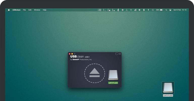Image resolution: width=194 pixels, height=101 pixels.
Task: Click the signal-waves menu bar icon left of gear
Action: 135,10
